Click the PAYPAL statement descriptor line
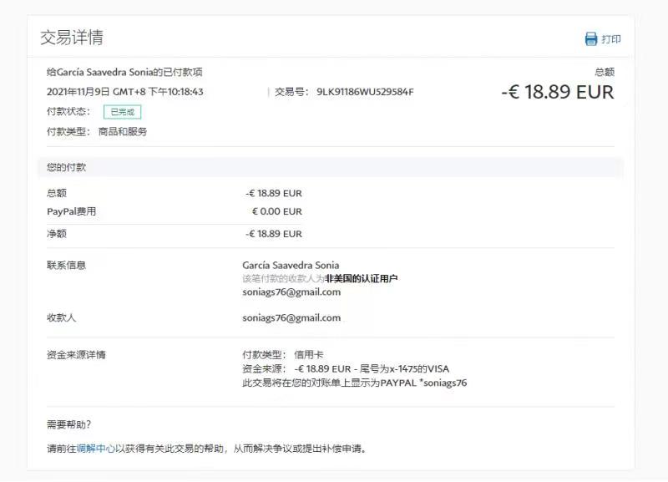 [354, 383]
